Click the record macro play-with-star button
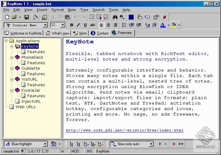Viewport: 221px width, 155px height. [181, 144]
